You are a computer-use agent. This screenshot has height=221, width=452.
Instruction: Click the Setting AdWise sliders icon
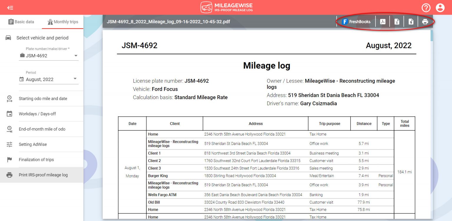(9, 144)
